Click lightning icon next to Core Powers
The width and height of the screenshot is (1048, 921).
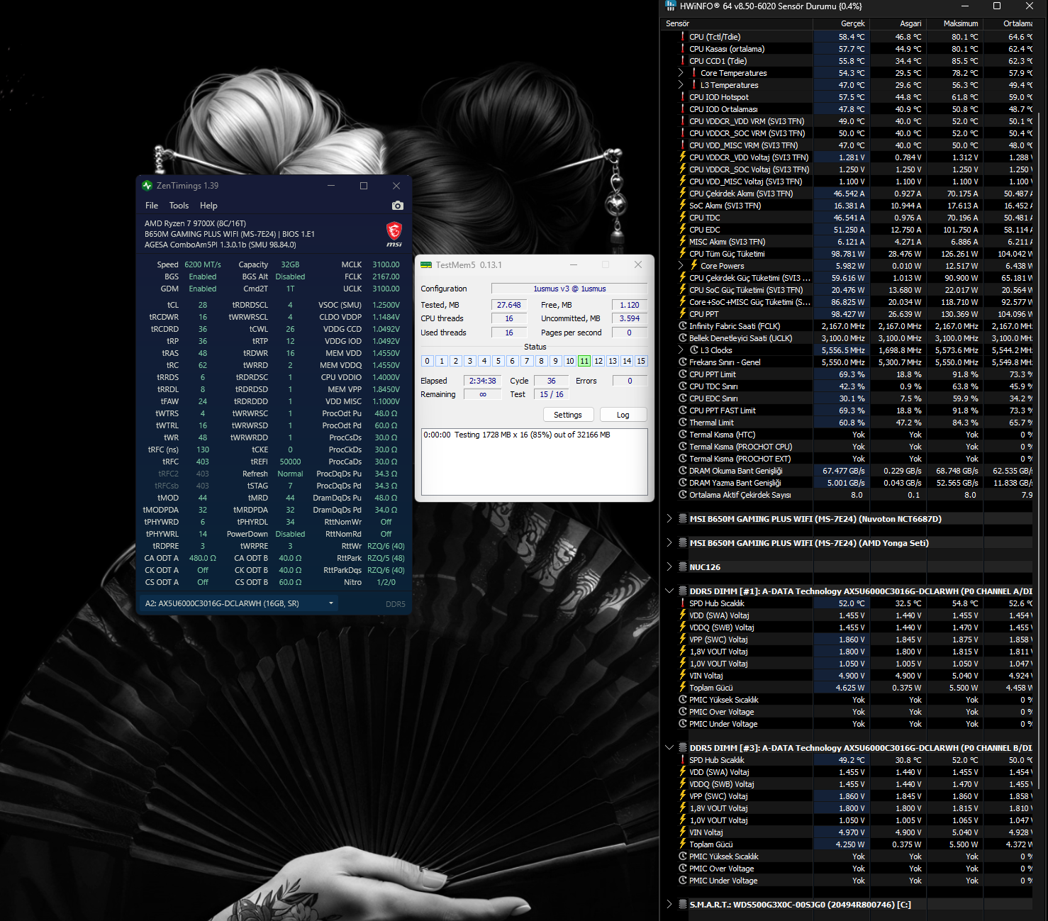point(694,266)
